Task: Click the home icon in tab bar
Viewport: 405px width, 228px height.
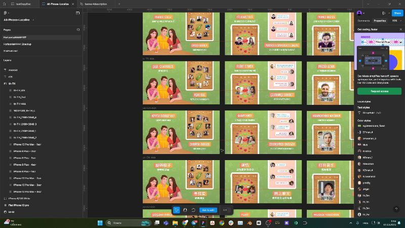Action: click(x=4, y=4)
